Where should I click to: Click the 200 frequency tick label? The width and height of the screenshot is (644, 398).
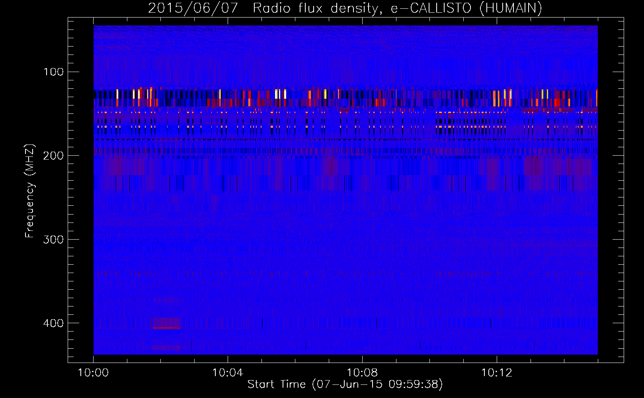53,156
